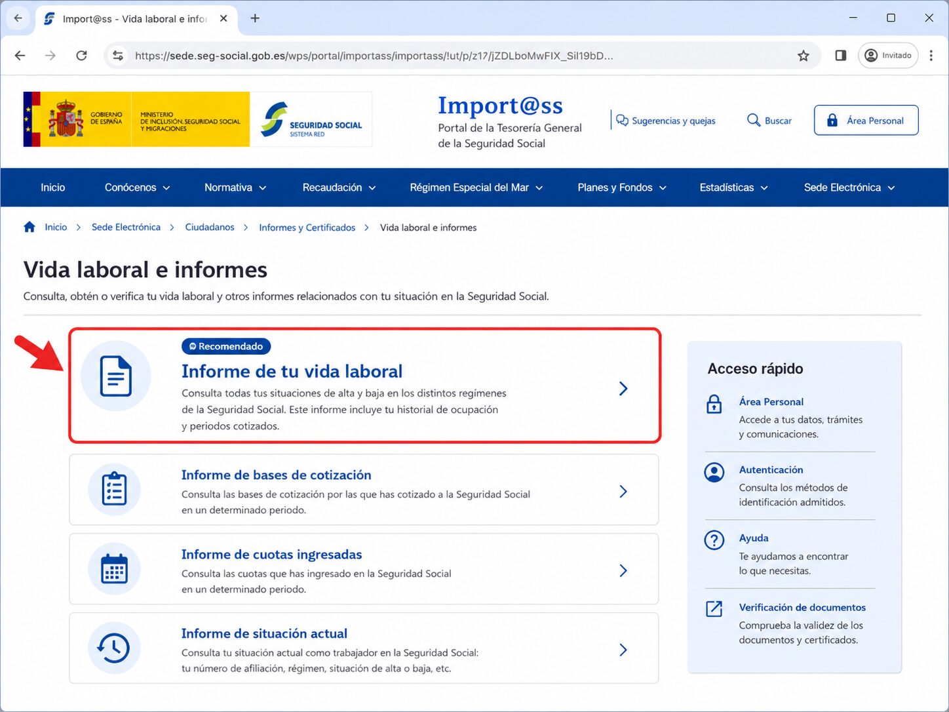
Task: Close the Import@ss browser tab
Action: click(223, 18)
